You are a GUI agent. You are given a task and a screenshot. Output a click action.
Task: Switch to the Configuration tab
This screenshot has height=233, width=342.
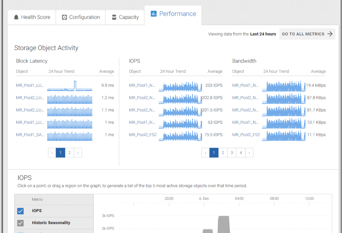pos(81,17)
